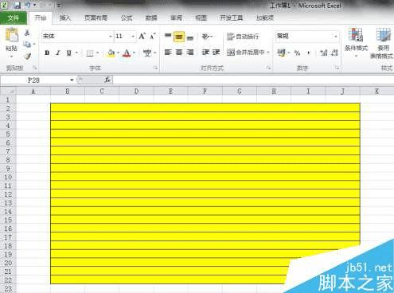
Task: Open the 文件 File tab
Action: 14,18
